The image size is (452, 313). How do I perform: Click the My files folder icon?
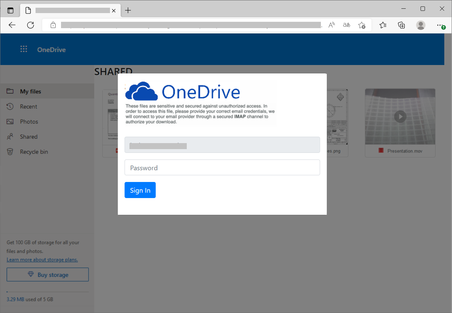(10, 91)
